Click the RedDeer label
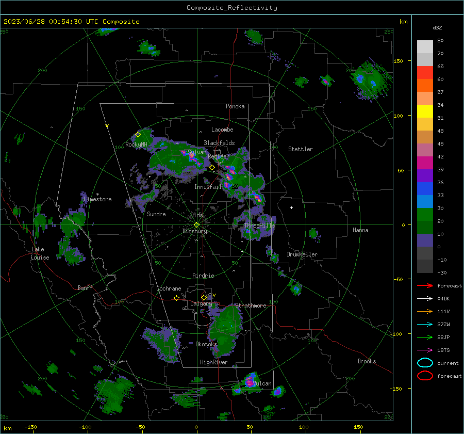Viewport: 464px width, 434px height. (219, 156)
